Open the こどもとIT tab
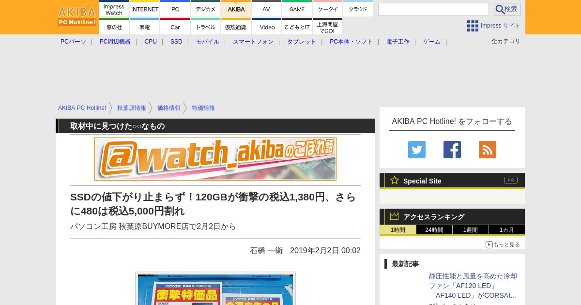The height and width of the screenshot is (305, 581). tap(297, 27)
